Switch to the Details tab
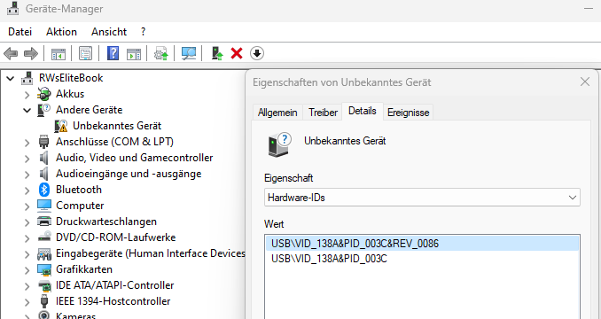 coord(363,111)
